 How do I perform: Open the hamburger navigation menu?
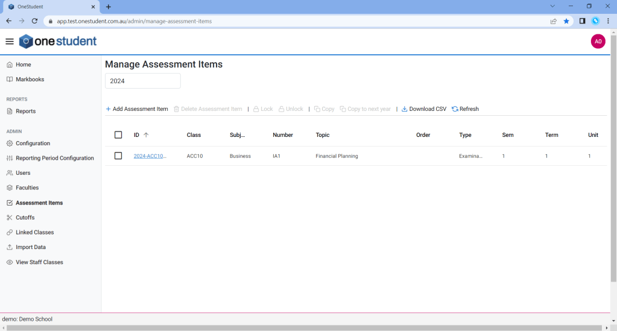[9, 42]
